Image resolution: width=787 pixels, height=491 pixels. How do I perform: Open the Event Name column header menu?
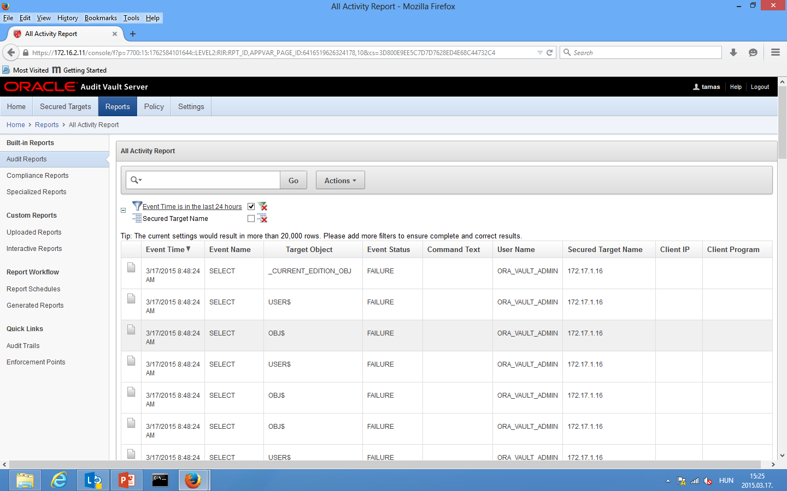pos(230,249)
